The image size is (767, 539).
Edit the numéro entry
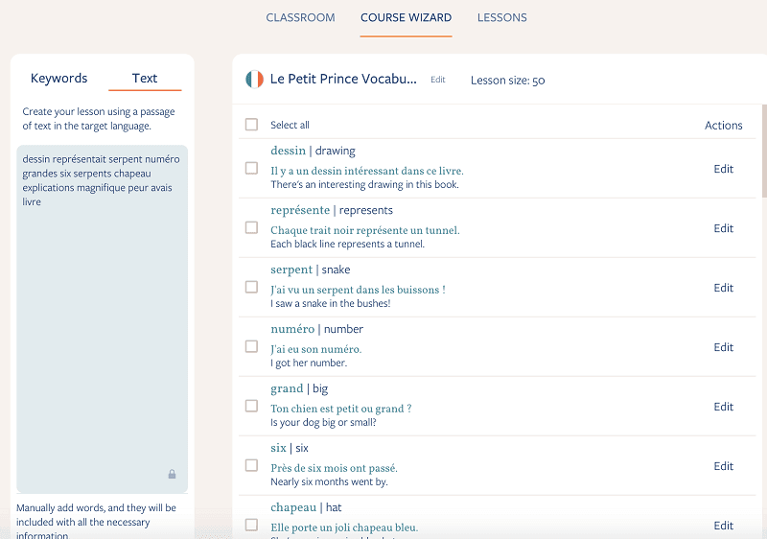(x=724, y=347)
